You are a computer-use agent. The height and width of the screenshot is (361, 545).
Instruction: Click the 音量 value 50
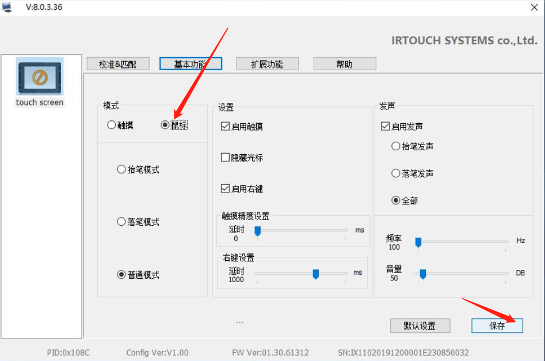tap(394, 278)
